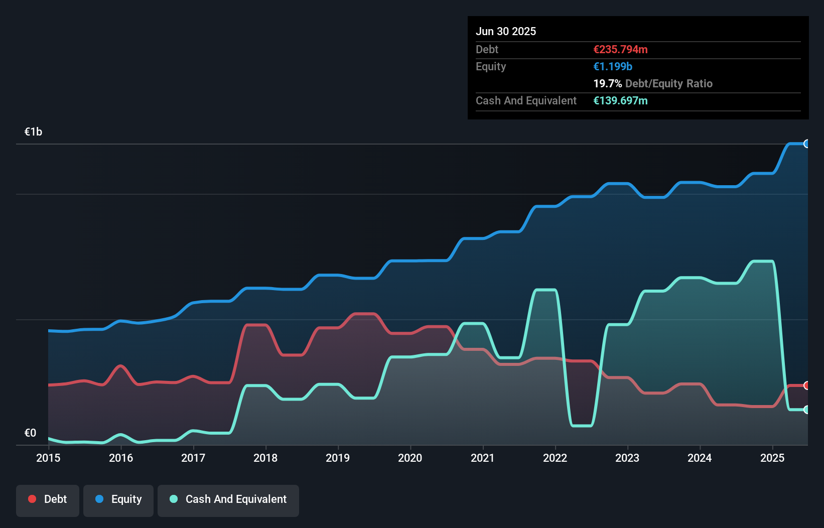Select the 2015 label on the timeline
Screen dimensions: 824x528
(x=48, y=458)
